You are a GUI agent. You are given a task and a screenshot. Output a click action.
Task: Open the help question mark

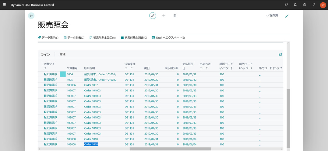[x=313, y=5]
